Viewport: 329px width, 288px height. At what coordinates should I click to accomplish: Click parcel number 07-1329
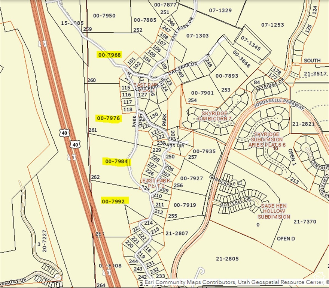[x=220, y=10]
